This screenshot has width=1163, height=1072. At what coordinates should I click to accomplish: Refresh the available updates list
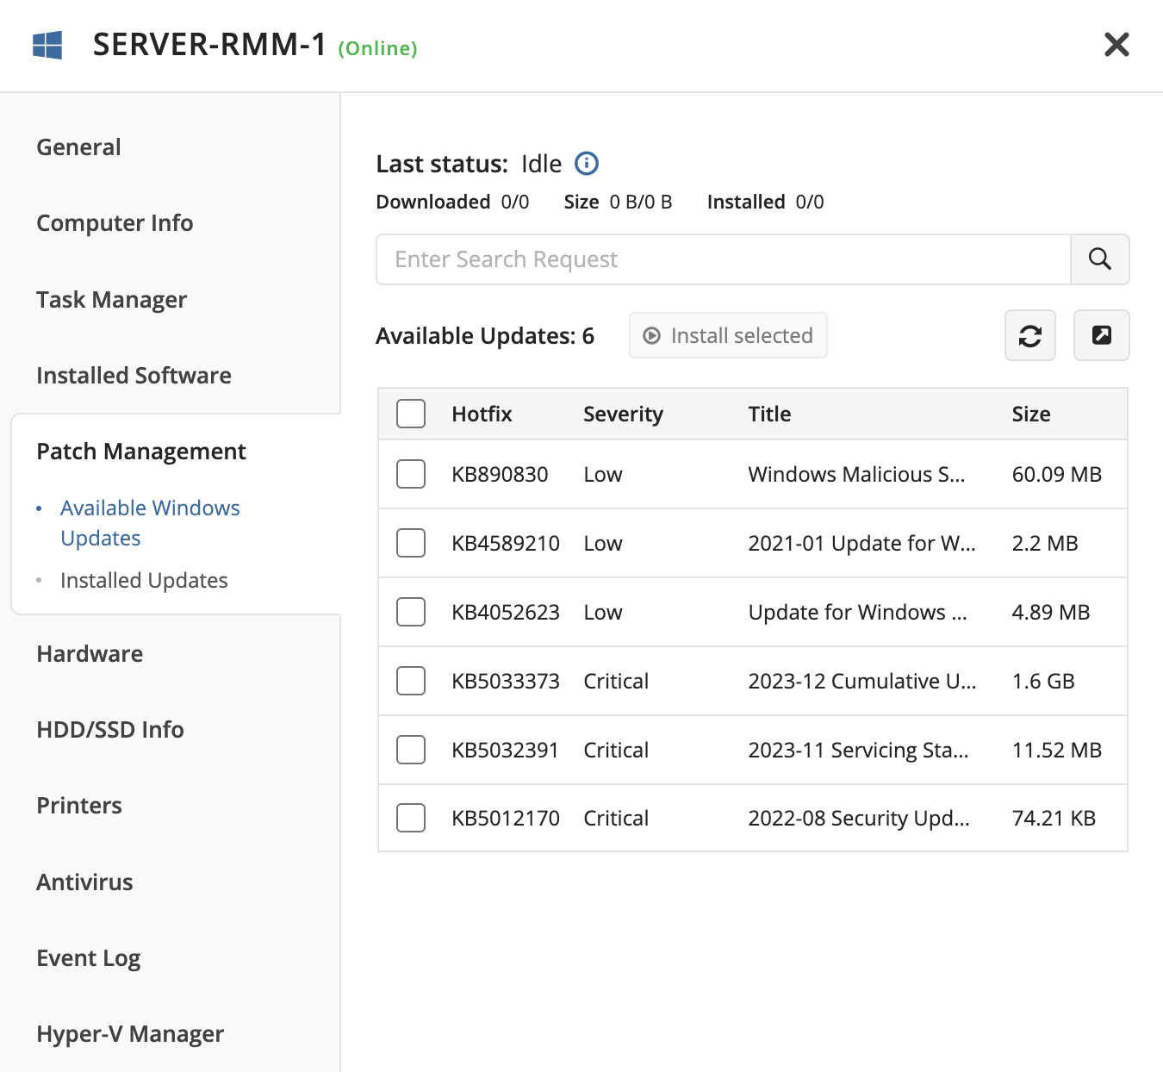coord(1030,335)
